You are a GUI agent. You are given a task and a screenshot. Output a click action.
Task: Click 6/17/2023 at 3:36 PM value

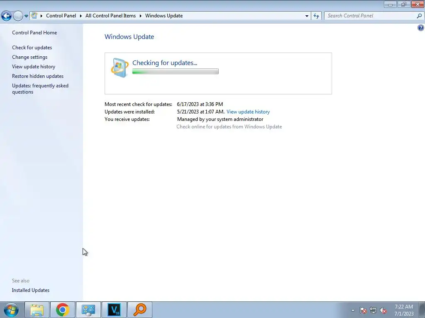[x=200, y=104]
